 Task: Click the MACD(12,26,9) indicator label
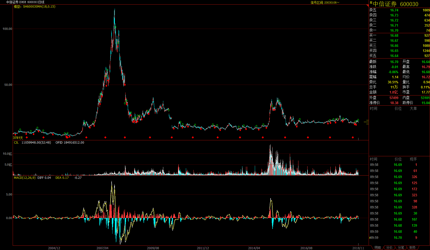[x=25, y=178]
